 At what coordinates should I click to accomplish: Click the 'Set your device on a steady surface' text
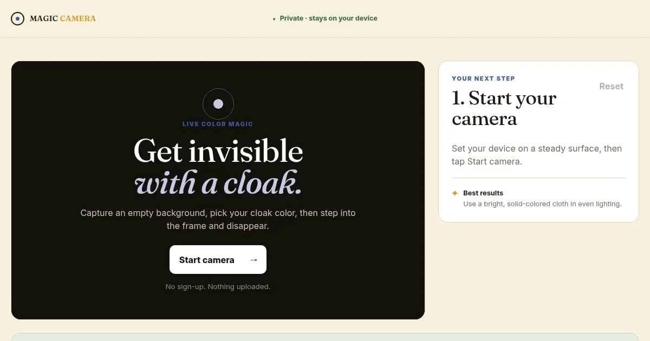click(537, 155)
